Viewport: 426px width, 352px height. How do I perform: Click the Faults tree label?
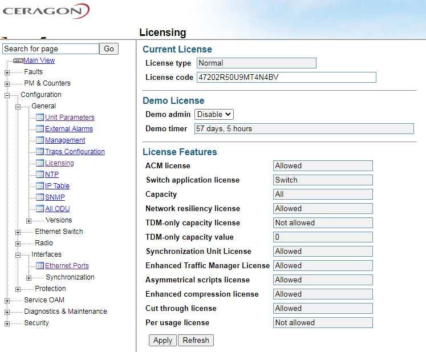[34, 72]
